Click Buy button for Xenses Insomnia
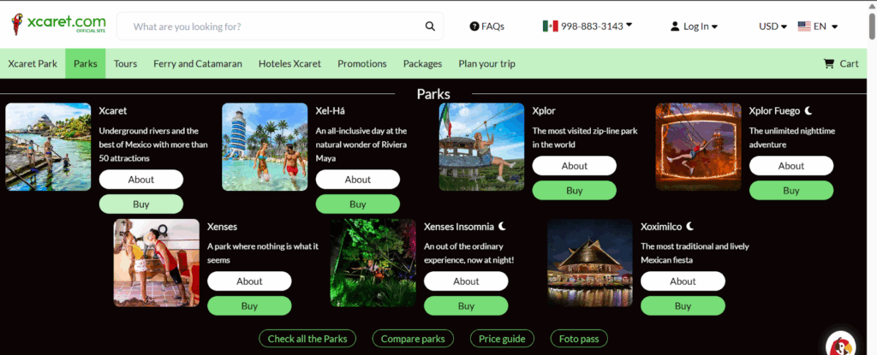Image resolution: width=877 pixels, height=355 pixels. click(466, 305)
